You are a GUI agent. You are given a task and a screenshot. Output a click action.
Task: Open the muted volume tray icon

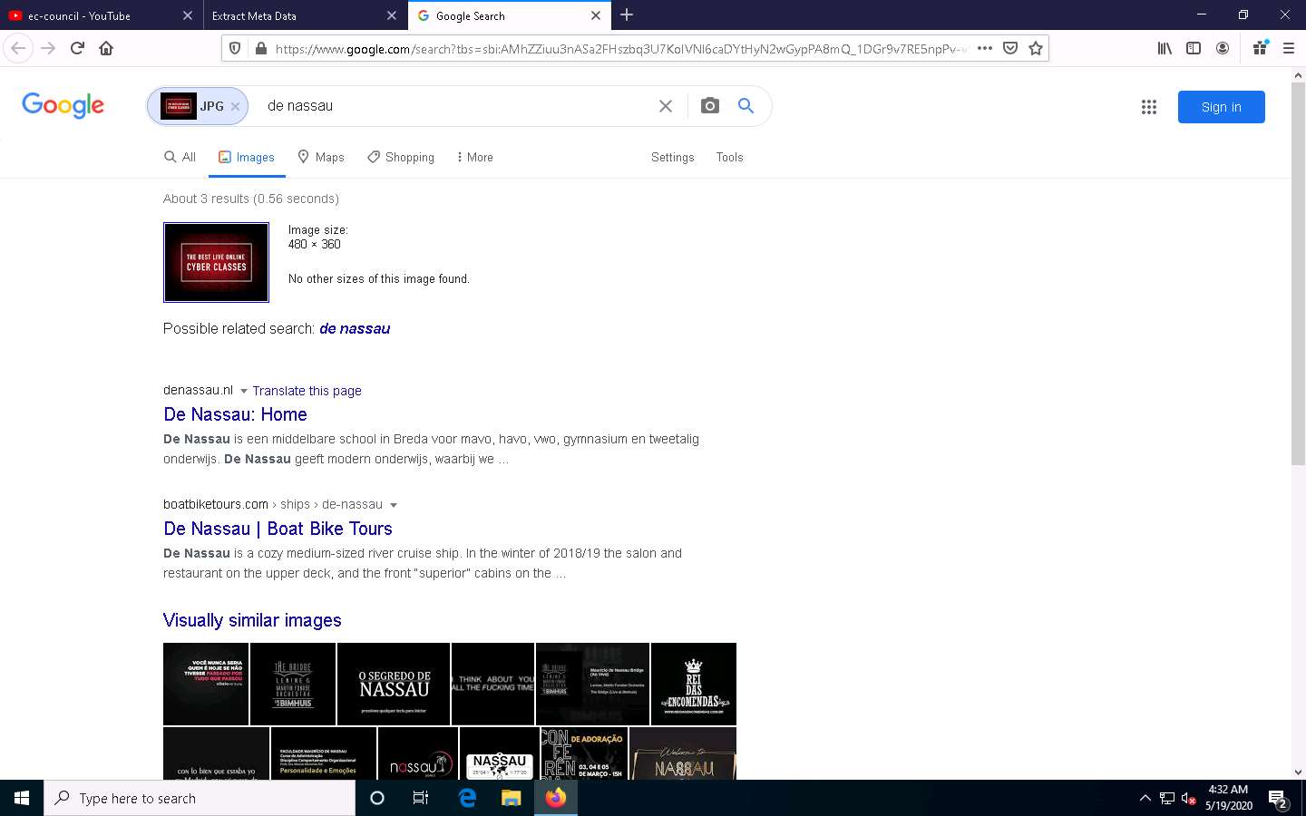click(x=1188, y=799)
